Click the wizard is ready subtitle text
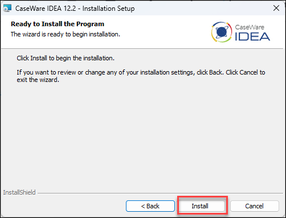The height and width of the screenshot is (218, 286). click(x=66, y=34)
